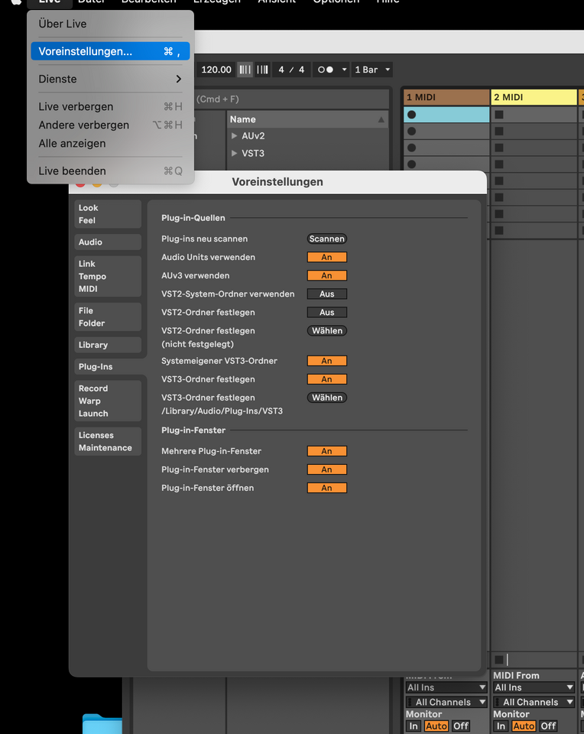Enable VST2-System-Ordner verwenden
This screenshot has height=734, width=584.
(326, 294)
